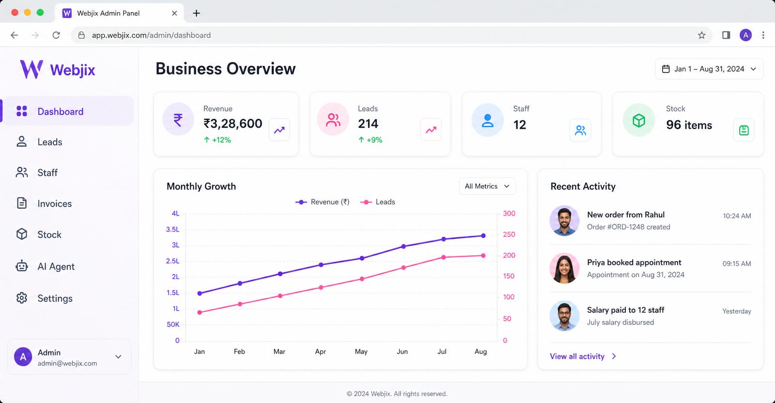Open the staff group icon button
775x403 pixels.
580,130
